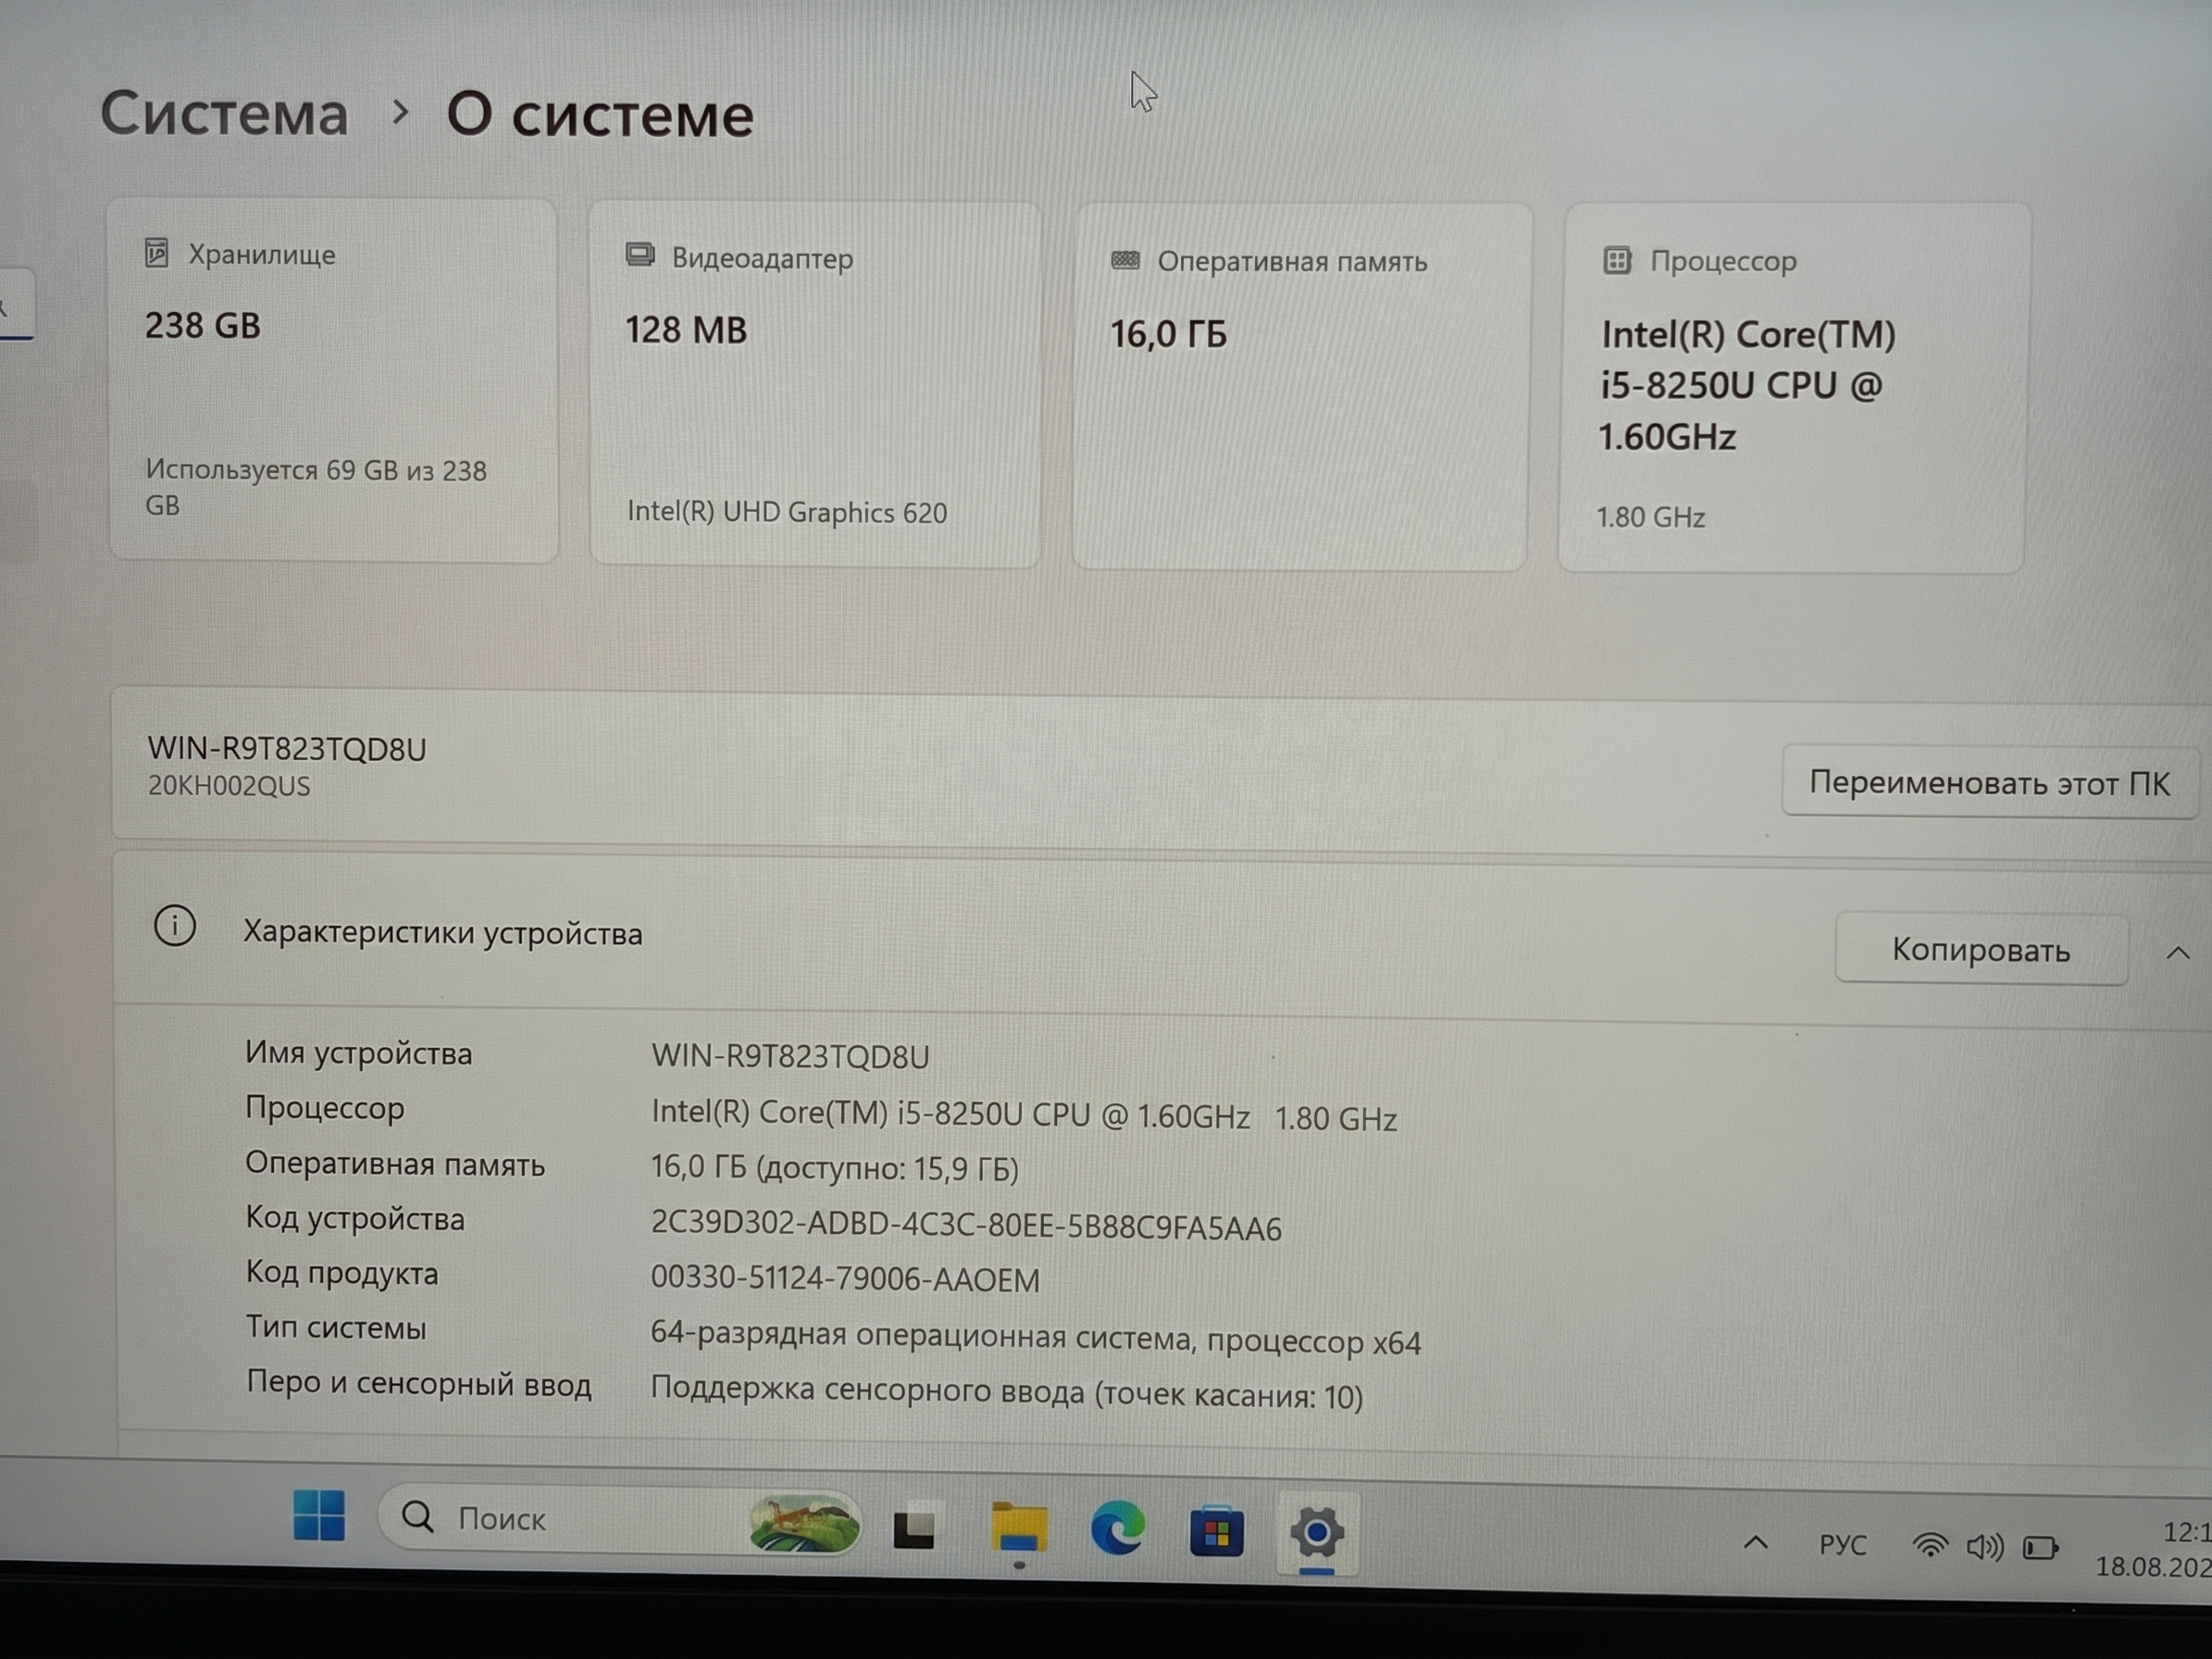Click 'Используется 69 GB из 238 GB' text
This screenshot has width=2212, height=1659.
pos(316,487)
